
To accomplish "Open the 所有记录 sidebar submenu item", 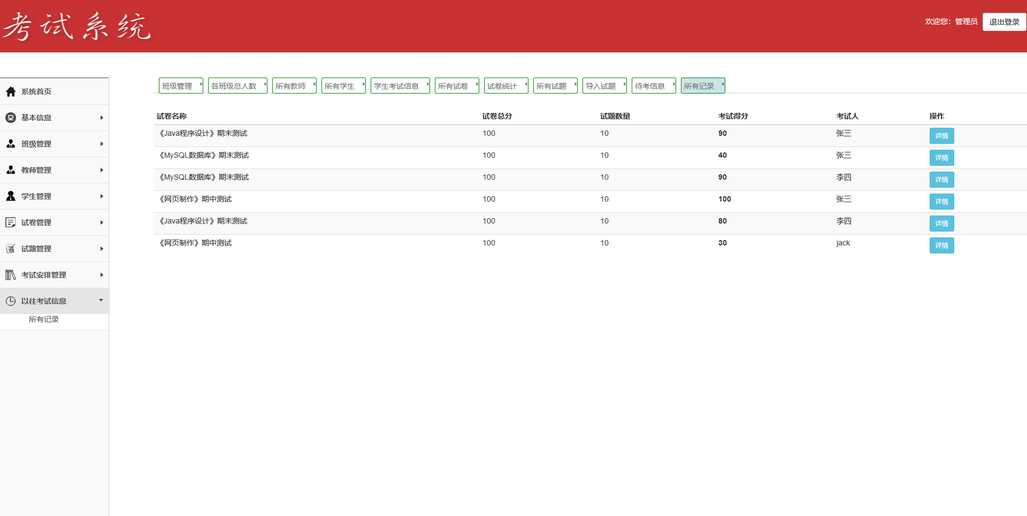I will pyautogui.click(x=44, y=319).
